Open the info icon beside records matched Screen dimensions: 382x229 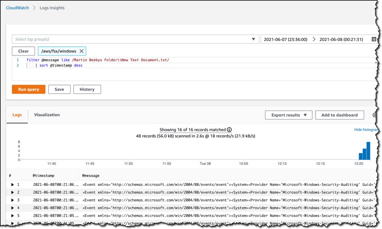click(x=229, y=130)
